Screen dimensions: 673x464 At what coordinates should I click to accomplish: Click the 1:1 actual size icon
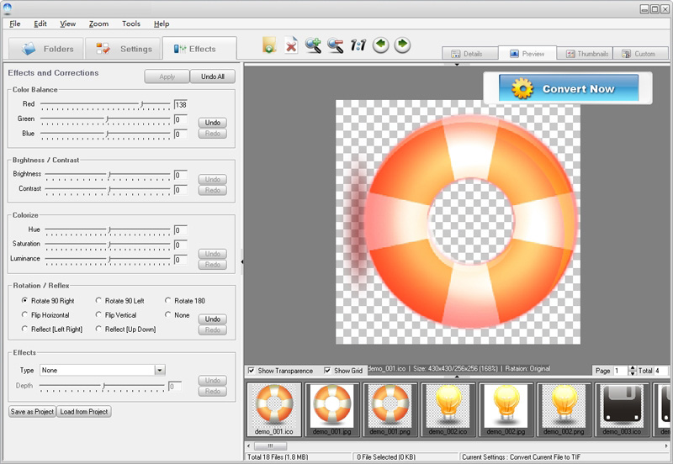pyautogui.click(x=358, y=45)
